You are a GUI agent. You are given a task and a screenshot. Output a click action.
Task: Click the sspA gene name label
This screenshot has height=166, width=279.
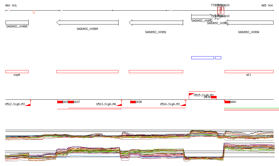click(17, 75)
